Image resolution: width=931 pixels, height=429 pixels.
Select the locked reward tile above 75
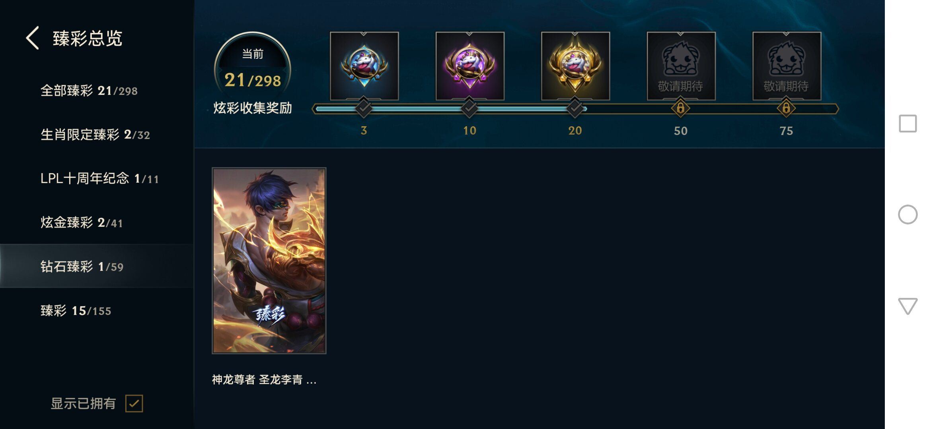[x=787, y=66]
